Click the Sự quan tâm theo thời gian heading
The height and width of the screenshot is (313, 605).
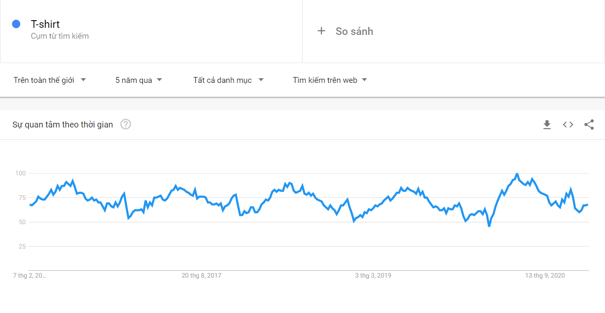point(63,125)
